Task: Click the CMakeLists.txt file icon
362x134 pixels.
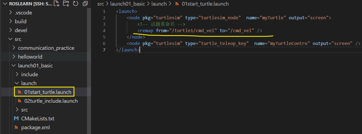Action: pos(16,118)
